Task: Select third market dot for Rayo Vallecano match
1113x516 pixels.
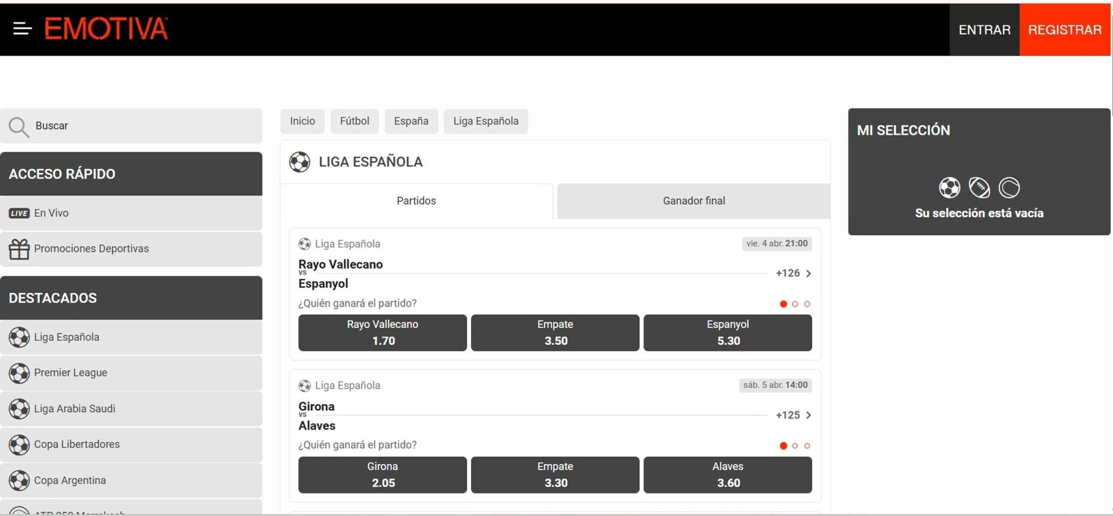Action: coord(807,304)
